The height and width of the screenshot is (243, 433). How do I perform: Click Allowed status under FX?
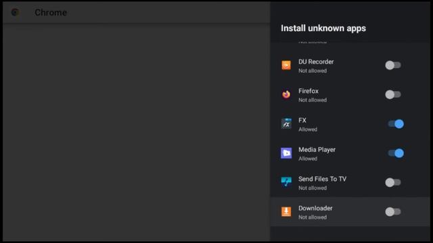pyautogui.click(x=308, y=129)
